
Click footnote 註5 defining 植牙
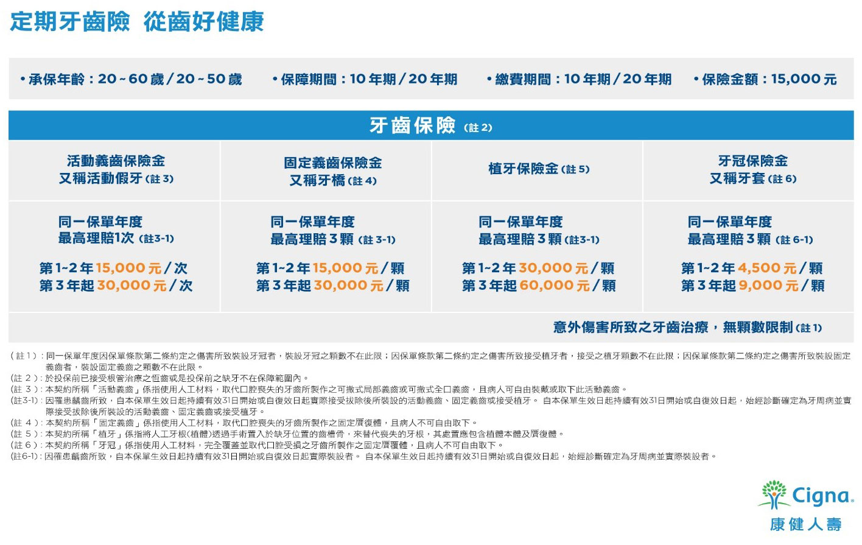point(288,434)
